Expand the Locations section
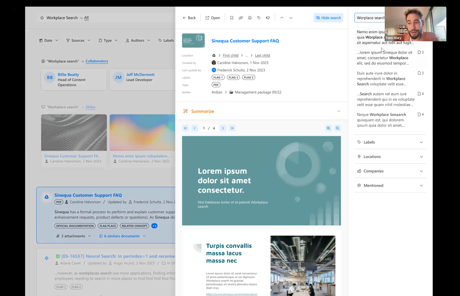The height and width of the screenshot is (296, 460). (x=390, y=157)
